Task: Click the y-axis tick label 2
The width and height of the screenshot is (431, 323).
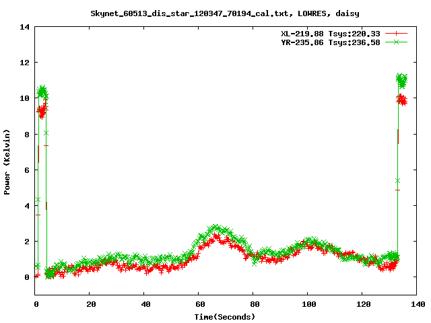Action: coord(27,242)
